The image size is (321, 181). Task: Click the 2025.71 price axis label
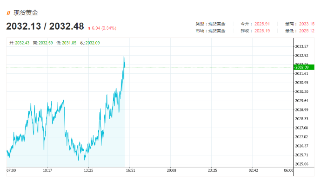point(301,155)
